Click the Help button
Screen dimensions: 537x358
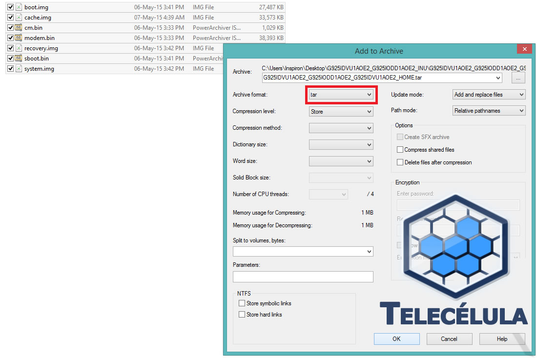point(502,339)
